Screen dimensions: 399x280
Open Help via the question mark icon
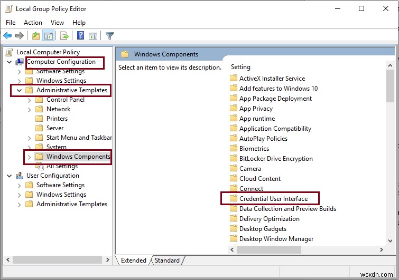(x=80, y=35)
